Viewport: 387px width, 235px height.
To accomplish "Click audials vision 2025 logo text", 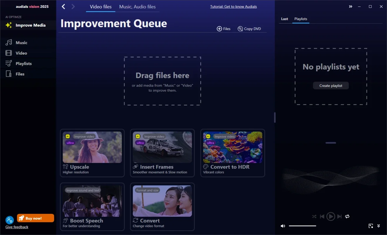I will pos(32,6).
